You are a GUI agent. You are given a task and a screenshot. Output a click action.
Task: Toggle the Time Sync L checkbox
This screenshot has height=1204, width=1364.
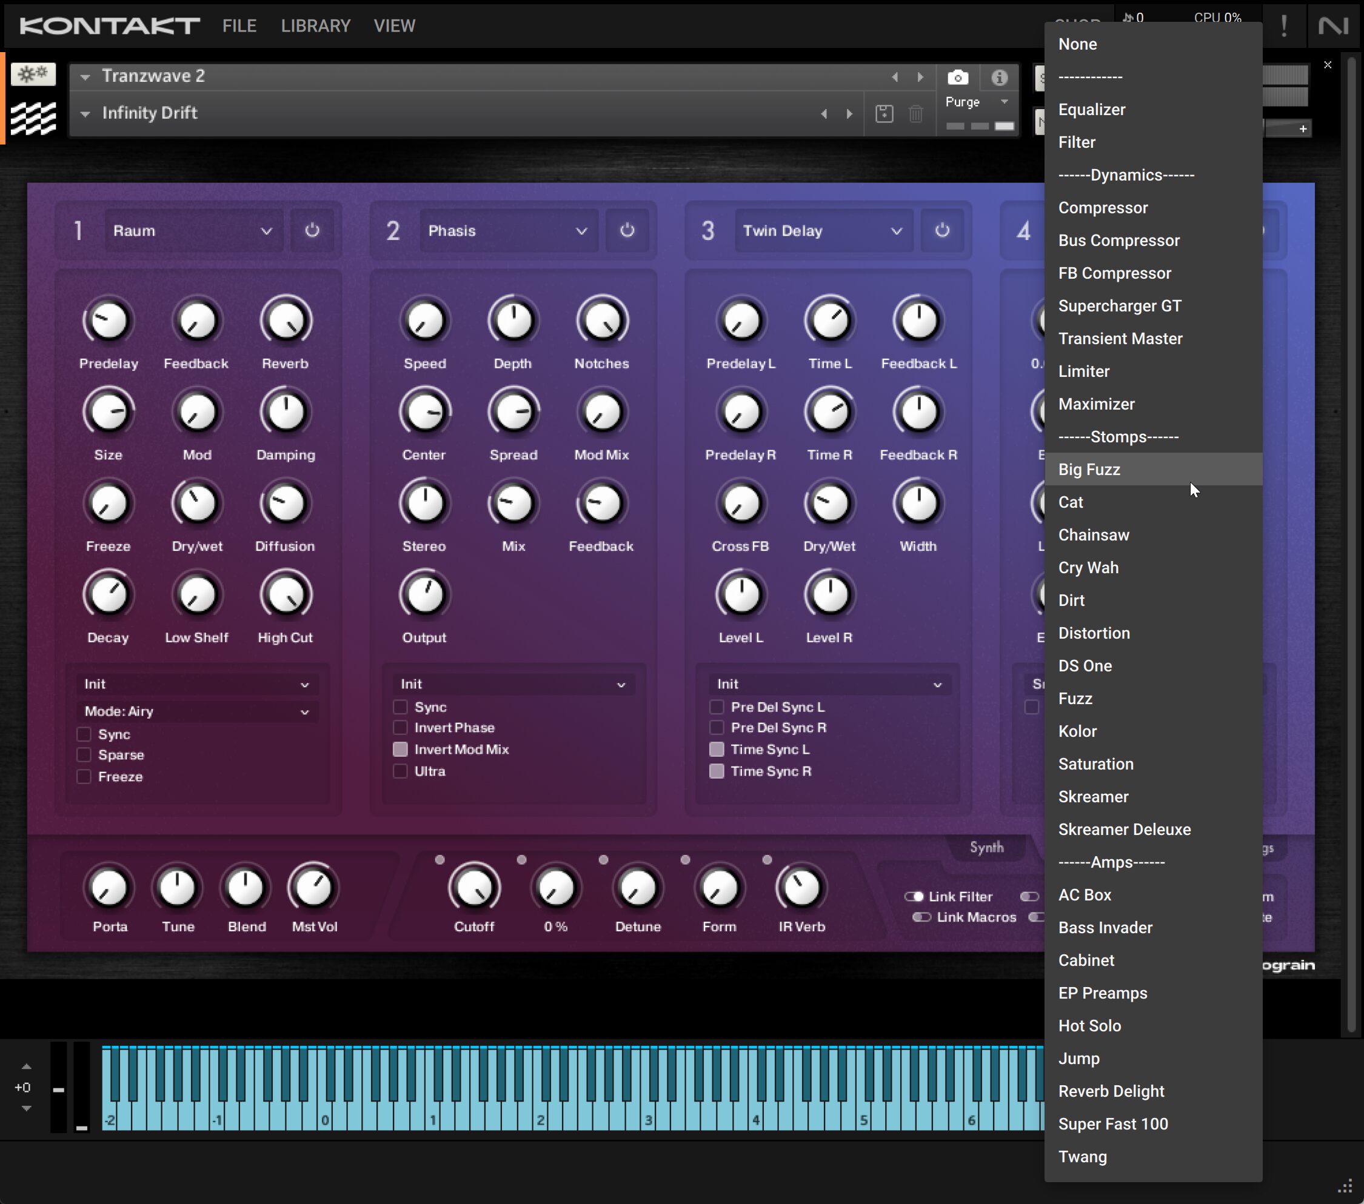[716, 749]
